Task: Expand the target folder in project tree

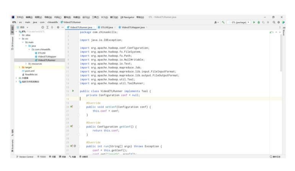Action: (x=19, y=67)
